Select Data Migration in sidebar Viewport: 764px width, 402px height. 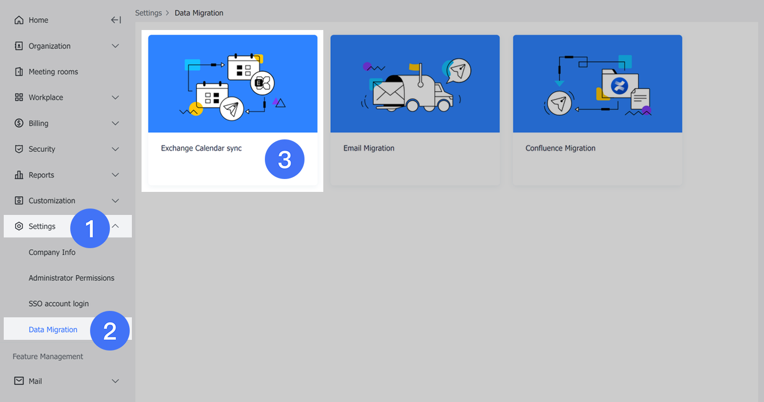(53, 330)
